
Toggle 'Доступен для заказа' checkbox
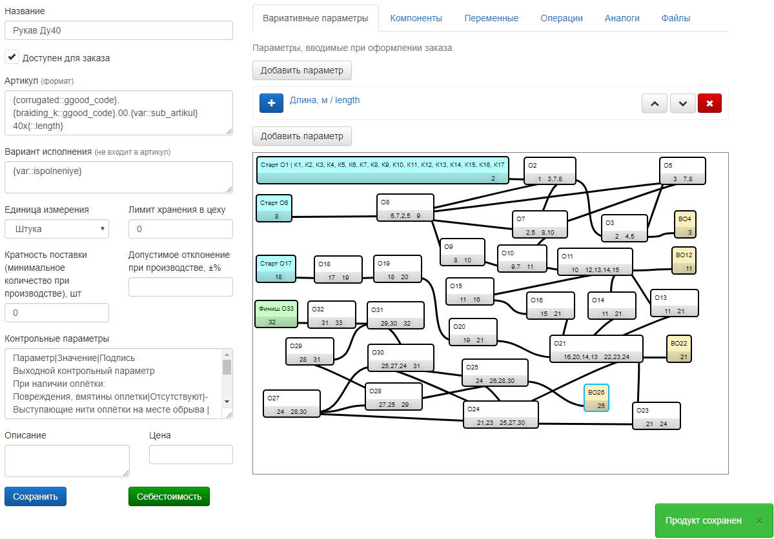(12, 57)
